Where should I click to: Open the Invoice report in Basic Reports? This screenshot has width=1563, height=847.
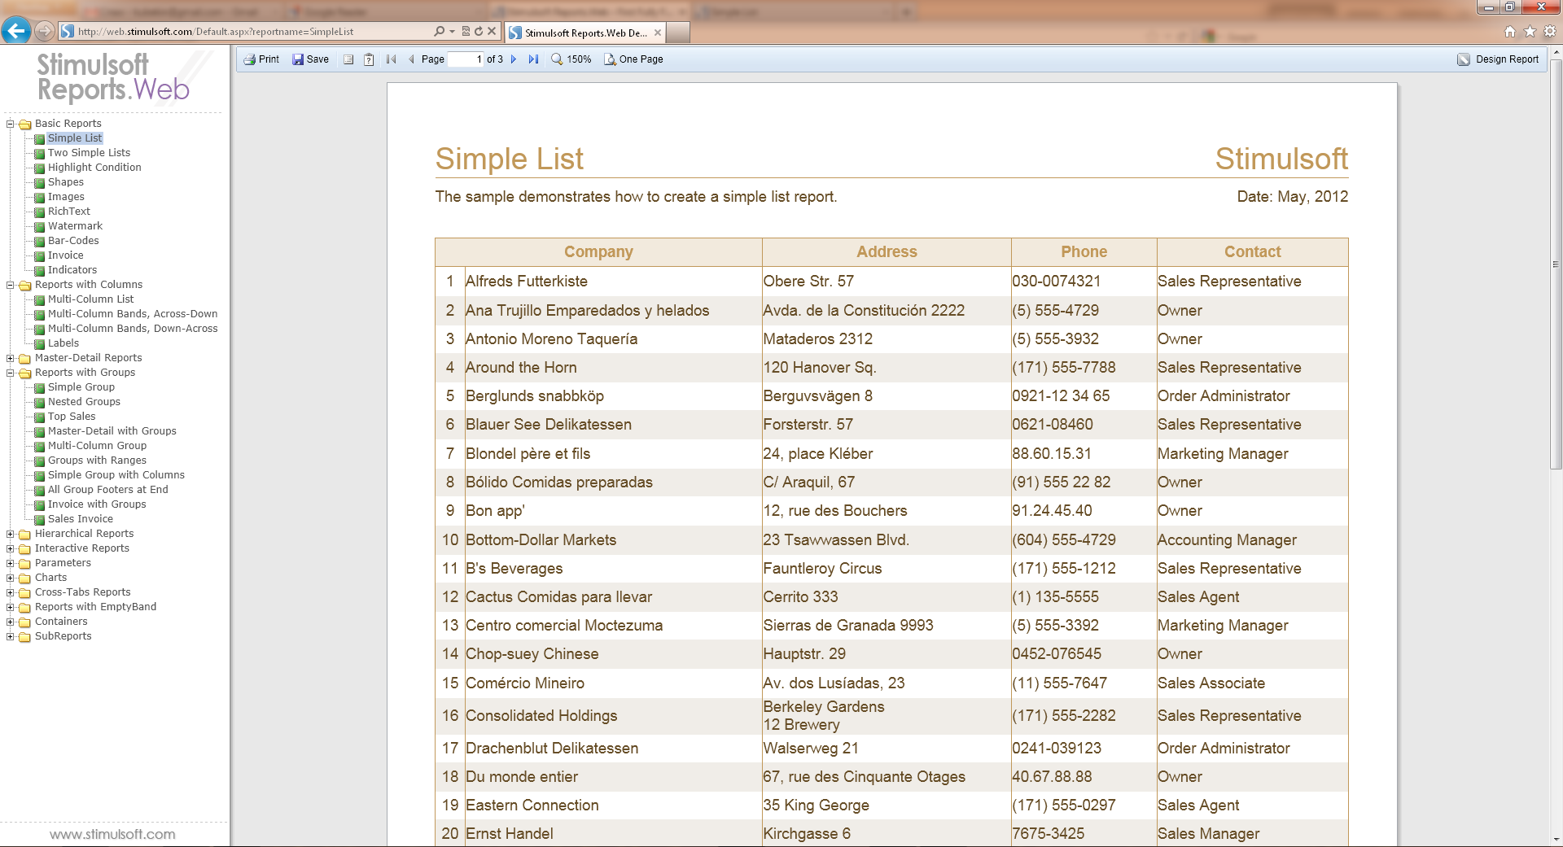click(x=65, y=255)
